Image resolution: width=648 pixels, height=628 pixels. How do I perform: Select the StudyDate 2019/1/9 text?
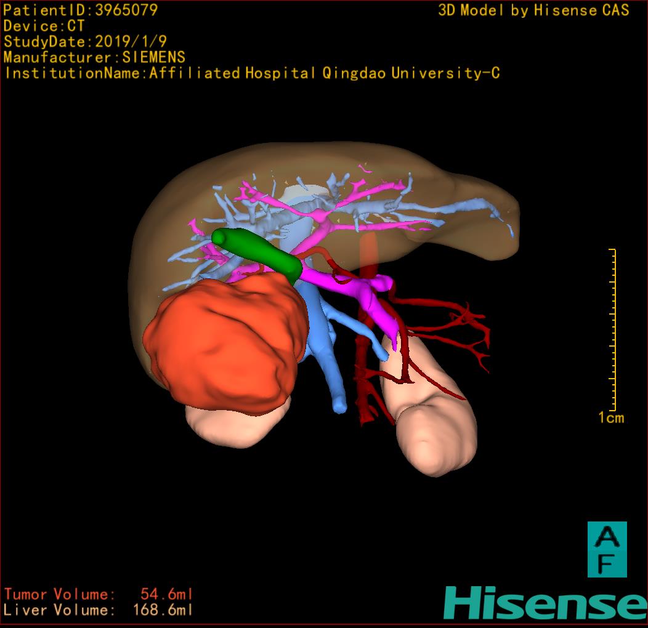click(85, 42)
